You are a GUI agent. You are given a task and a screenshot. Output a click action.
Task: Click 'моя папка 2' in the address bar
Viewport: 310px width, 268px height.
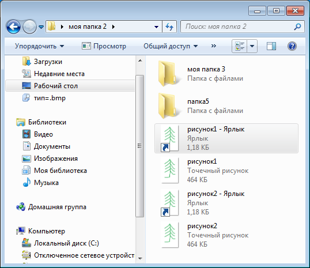(88, 27)
